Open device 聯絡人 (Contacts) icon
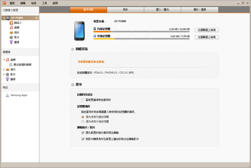The image size is (251, 168). tap(11, 23)
